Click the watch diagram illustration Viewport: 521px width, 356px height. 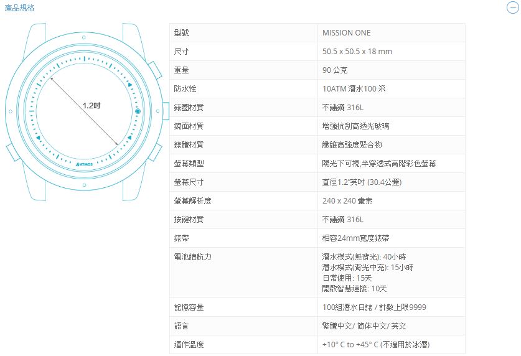click(x=87, y=112)
